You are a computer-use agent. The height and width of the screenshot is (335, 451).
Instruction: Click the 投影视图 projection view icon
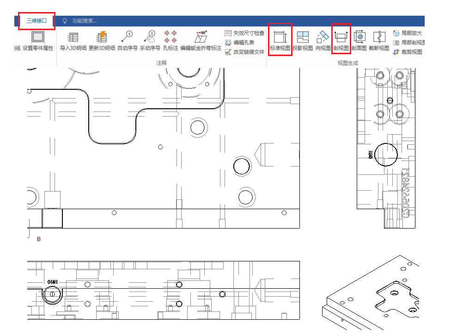pos(303,40)
